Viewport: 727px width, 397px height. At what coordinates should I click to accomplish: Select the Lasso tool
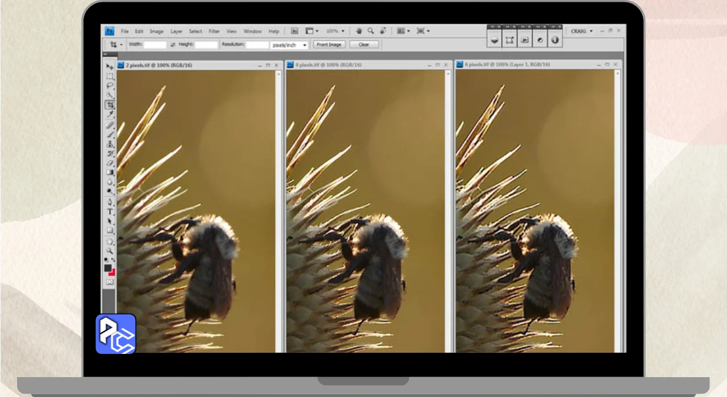pos(110,86)
